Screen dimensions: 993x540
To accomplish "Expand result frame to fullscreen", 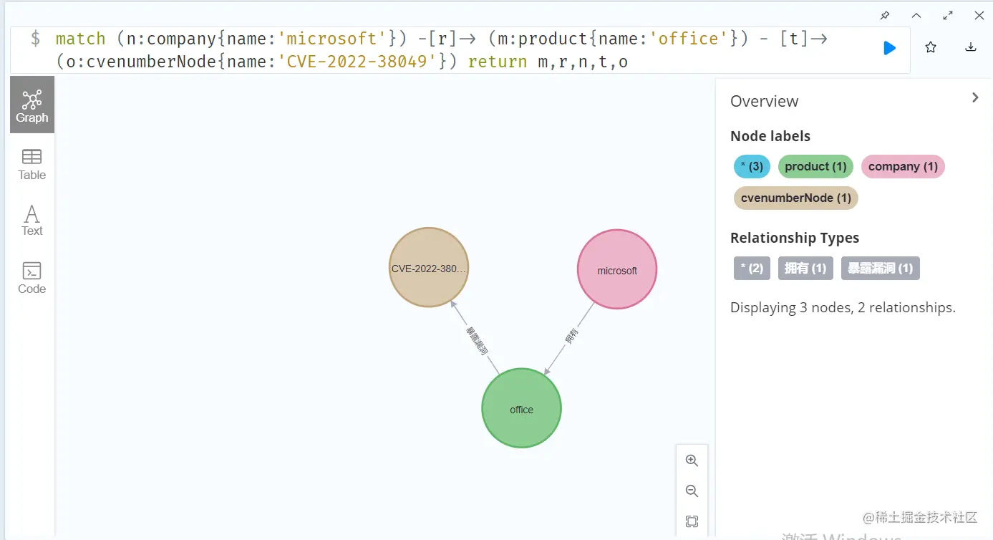I will click(x=948, y=15).
